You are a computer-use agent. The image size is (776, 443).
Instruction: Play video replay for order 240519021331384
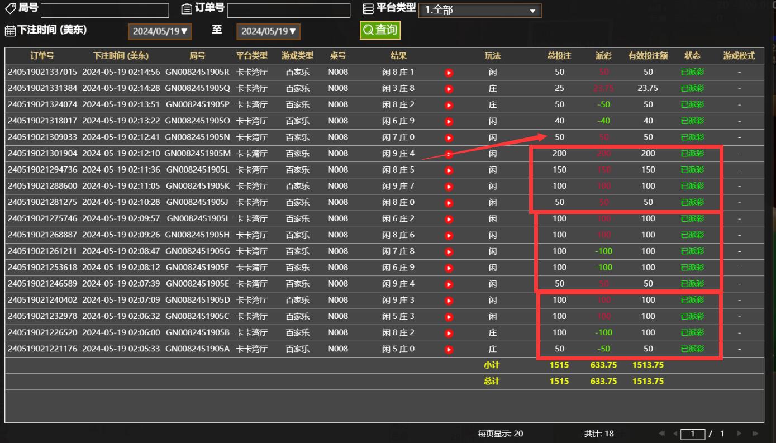coord(449,88)
